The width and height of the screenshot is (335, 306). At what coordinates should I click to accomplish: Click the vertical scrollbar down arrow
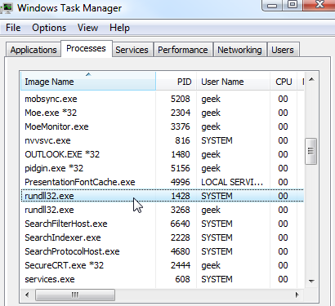tap(312, 281)
